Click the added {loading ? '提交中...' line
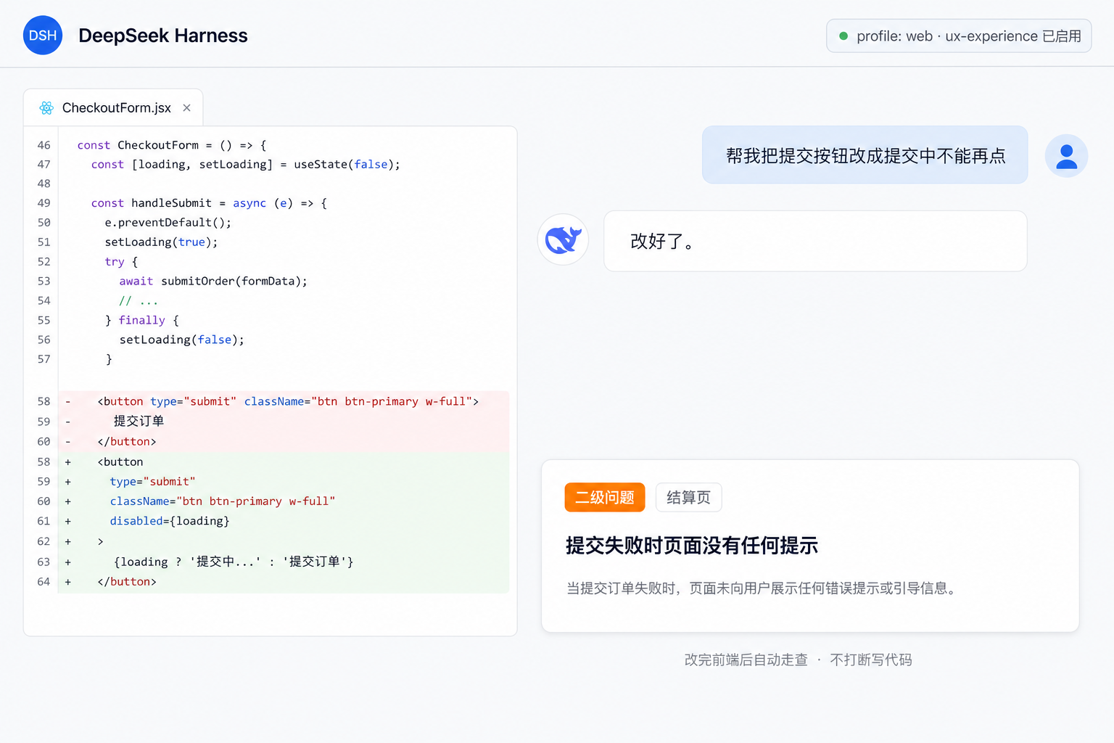The image size is (1114, 743). pyautogui.click(x=233, y=562)
